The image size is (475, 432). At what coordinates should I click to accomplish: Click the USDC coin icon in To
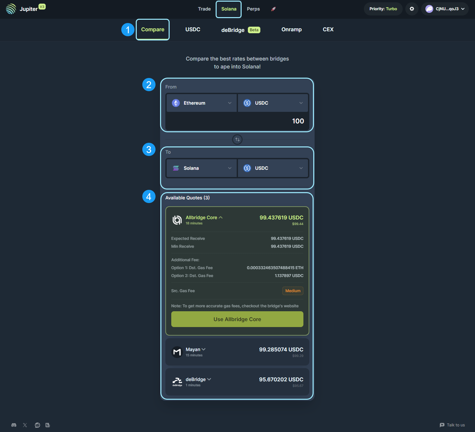[247, 168]
